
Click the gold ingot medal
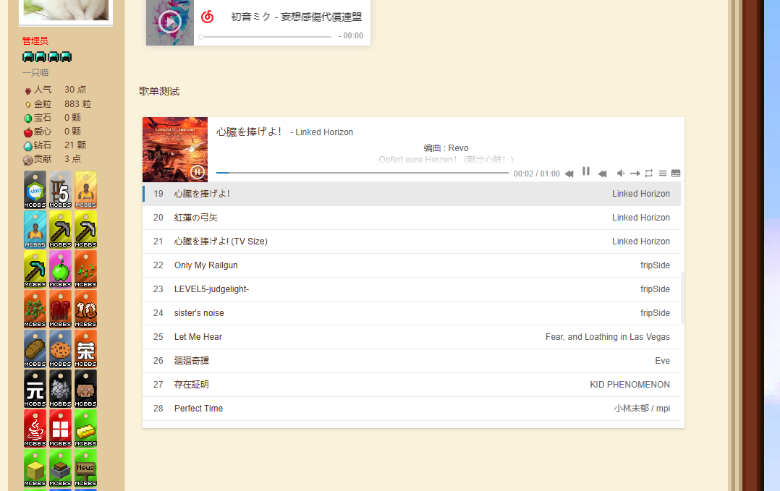85,428
